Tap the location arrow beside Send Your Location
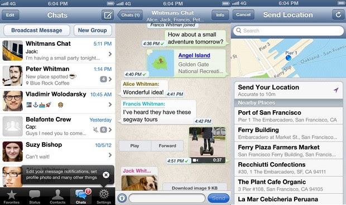The width and height of the screenshot is (346, 205). (x=336, y=90)
